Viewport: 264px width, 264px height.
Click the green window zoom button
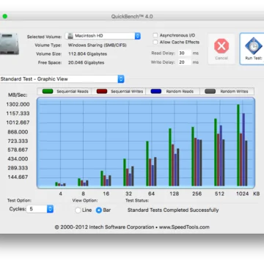click(x=5, y=16)
